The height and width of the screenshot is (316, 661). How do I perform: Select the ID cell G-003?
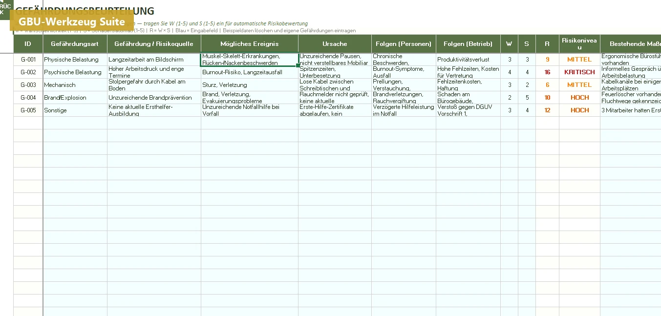[28, 85]
